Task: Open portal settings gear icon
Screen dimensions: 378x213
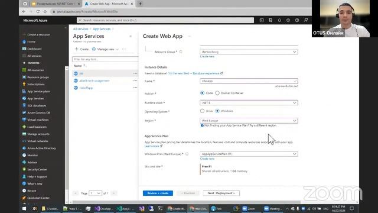Action: pyautogui.click(x=288, y=20)
